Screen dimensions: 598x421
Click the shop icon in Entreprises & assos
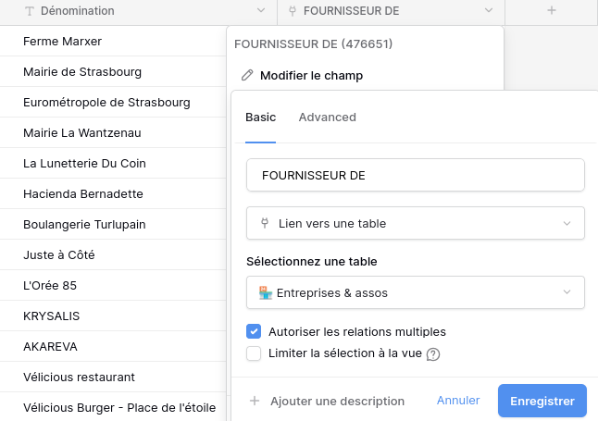point(266,292)
